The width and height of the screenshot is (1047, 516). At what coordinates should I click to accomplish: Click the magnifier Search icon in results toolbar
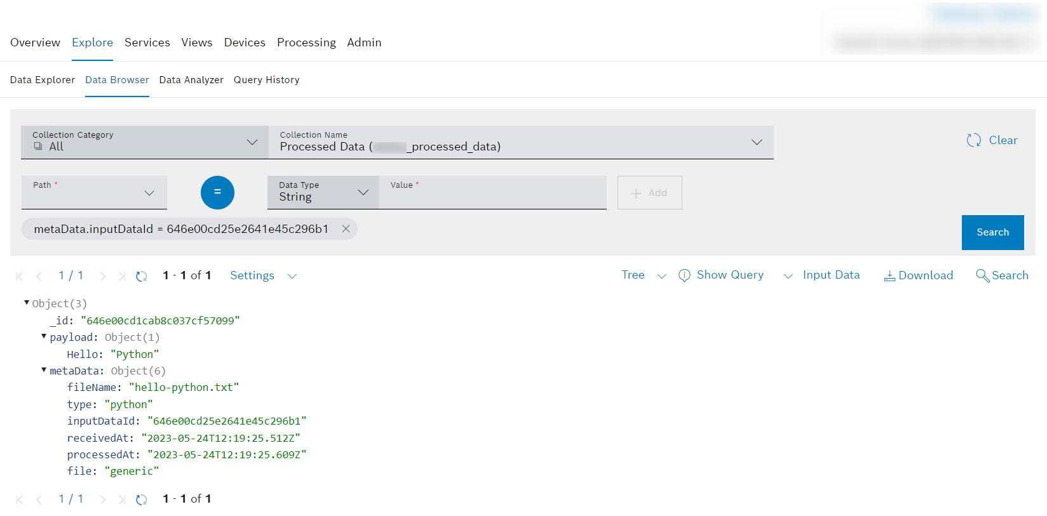[982, 275]
